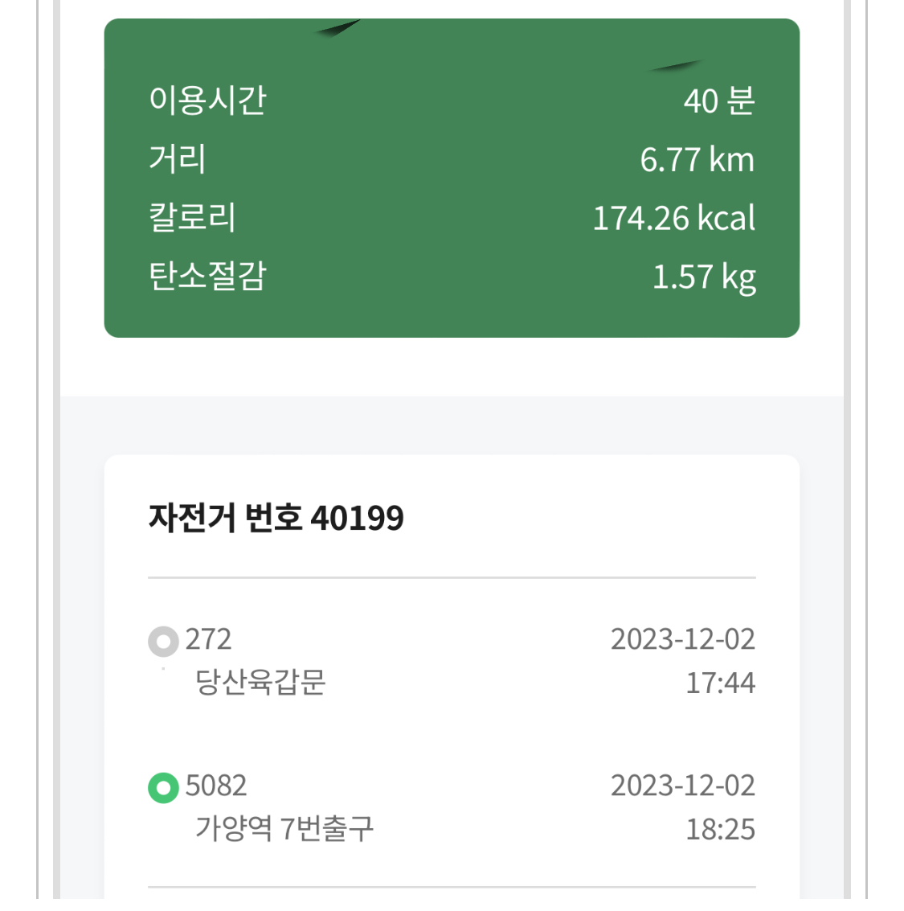Click the 17:44 rental time
Viewport: 904px width, 911px height.
[x=720, y=683]
